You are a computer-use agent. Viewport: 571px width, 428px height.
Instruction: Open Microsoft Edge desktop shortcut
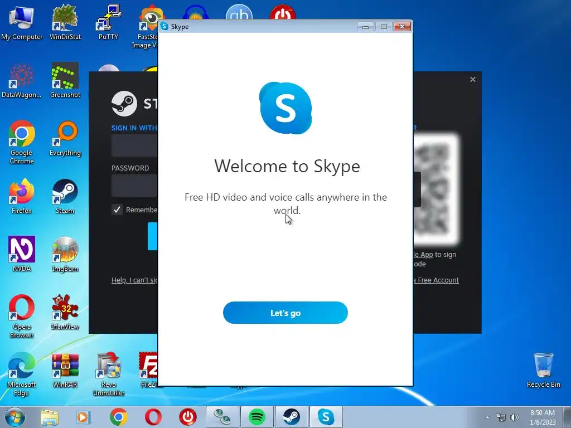[22, 374]
